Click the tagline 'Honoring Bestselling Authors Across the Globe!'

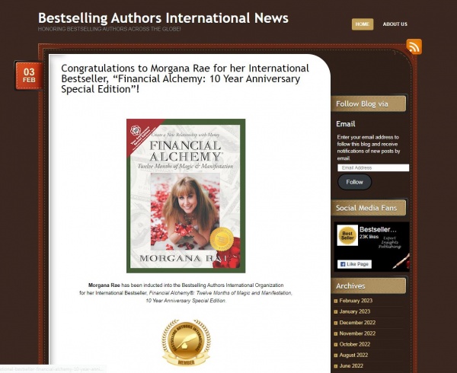click(x=109, y=29)
